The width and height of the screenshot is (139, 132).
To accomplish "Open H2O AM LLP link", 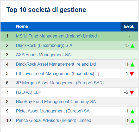I will [x=29, y=92].
